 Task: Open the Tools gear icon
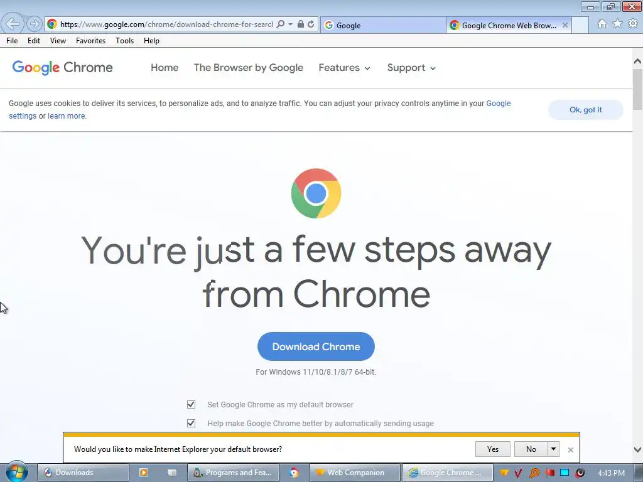pos(633,24)
